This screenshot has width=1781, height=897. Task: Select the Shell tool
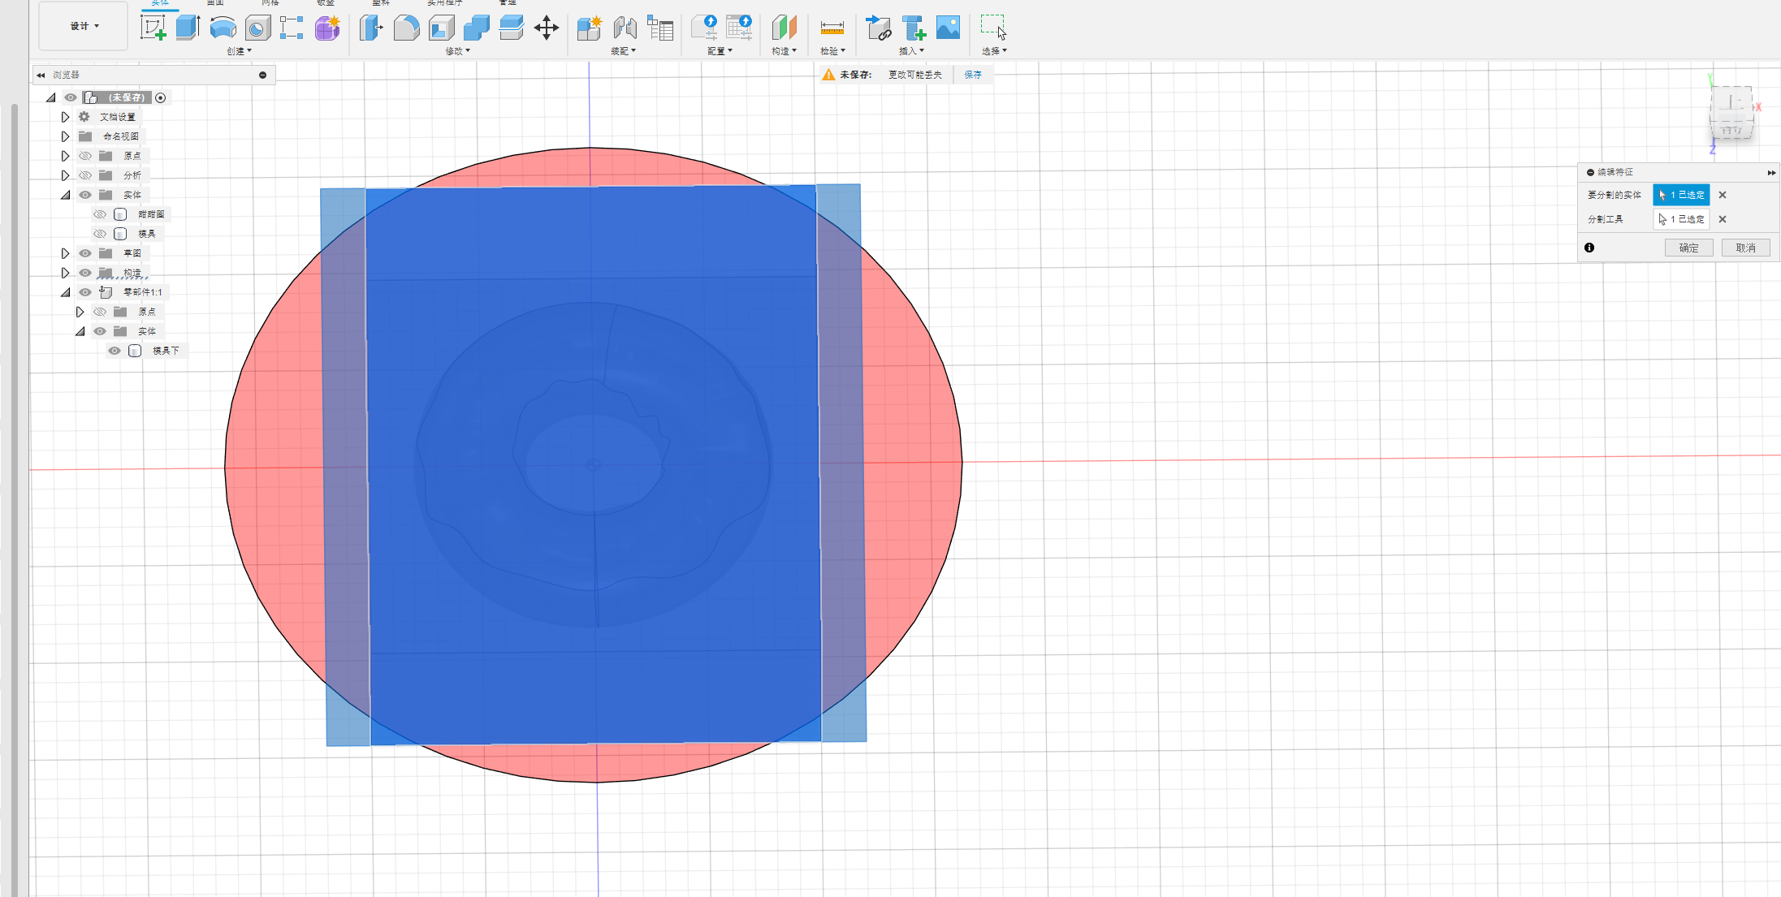[442, 28]
